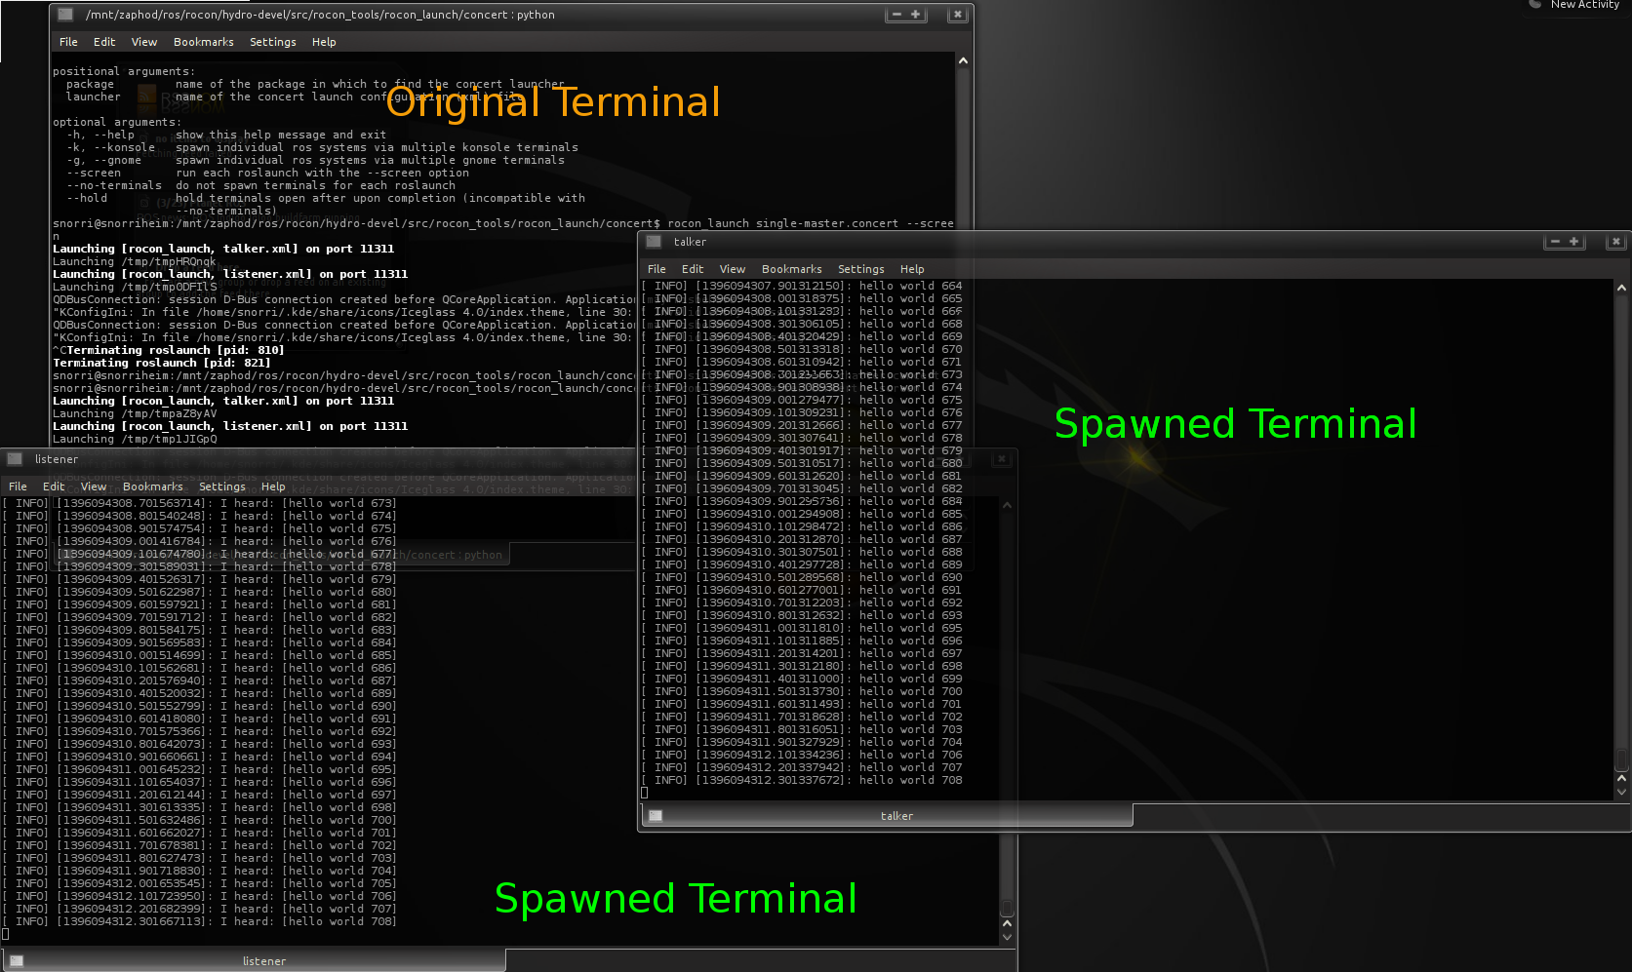Select Help in the python concert window menu
Viewport: 1632px width, 972px height.
[324, 42]
